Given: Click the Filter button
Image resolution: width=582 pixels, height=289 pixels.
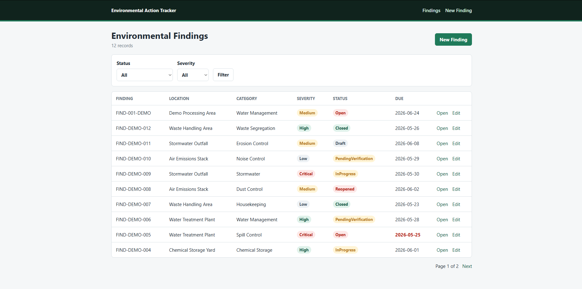Looking at the screenshot, I should 223,75.
